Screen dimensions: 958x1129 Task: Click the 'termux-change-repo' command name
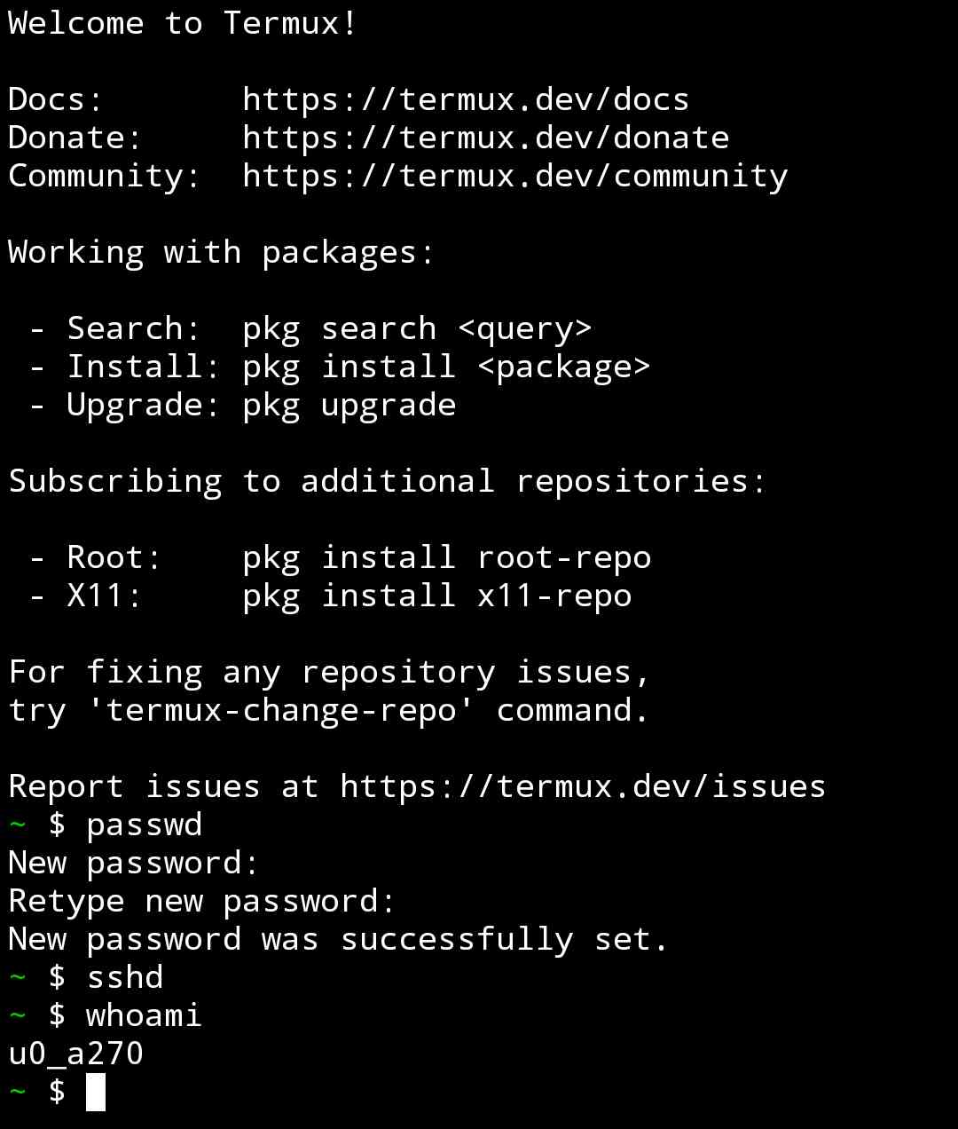[280, 710]
